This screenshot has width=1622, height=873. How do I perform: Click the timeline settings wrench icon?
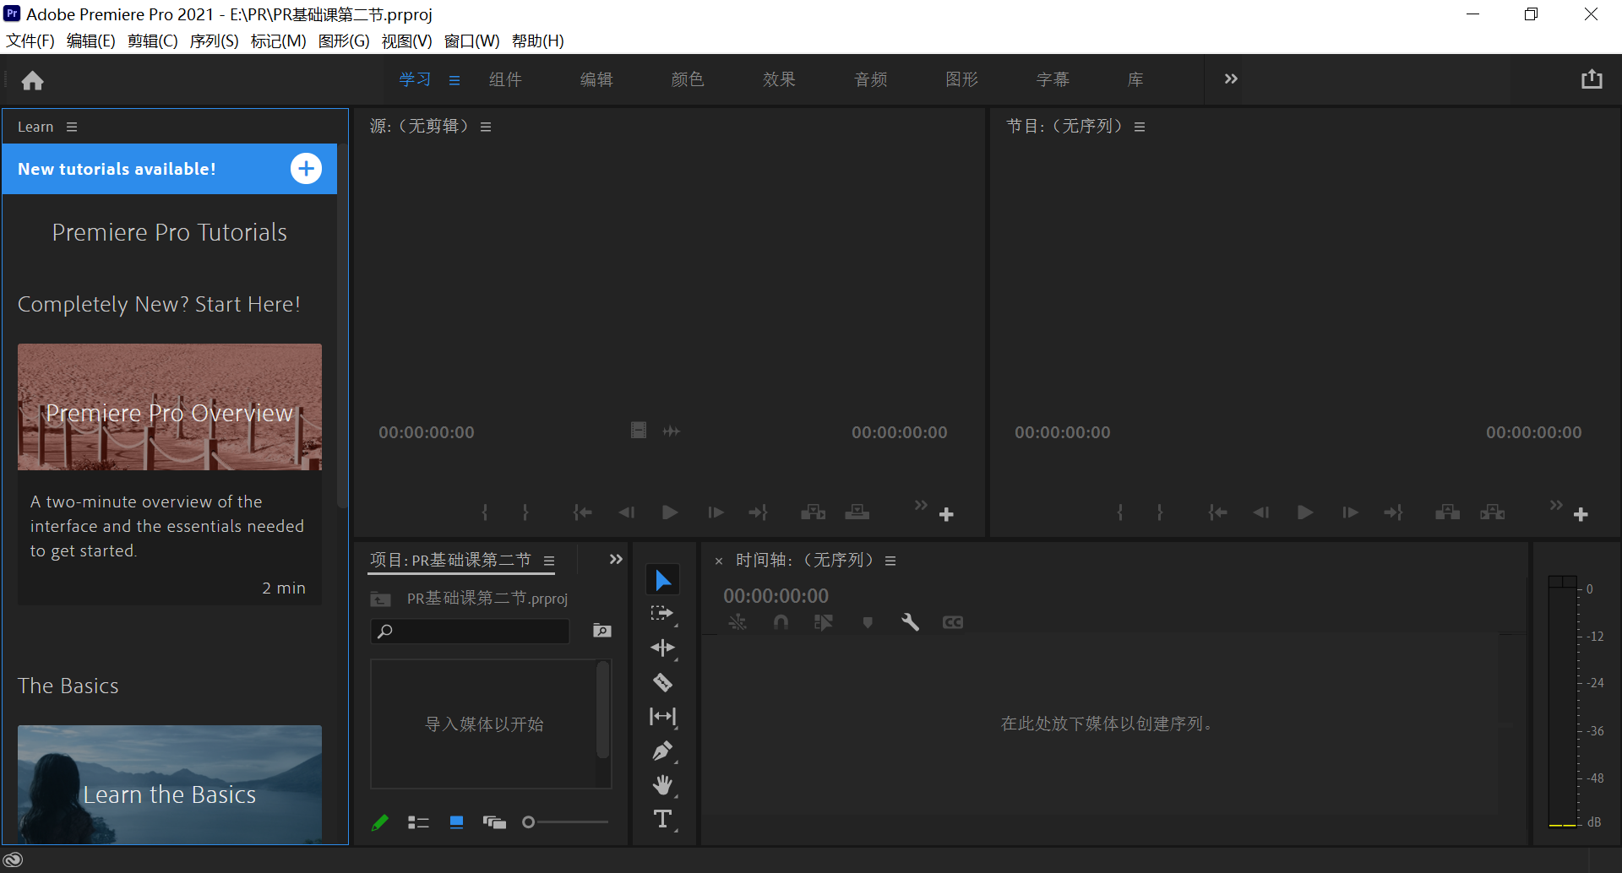pos(910,622)
